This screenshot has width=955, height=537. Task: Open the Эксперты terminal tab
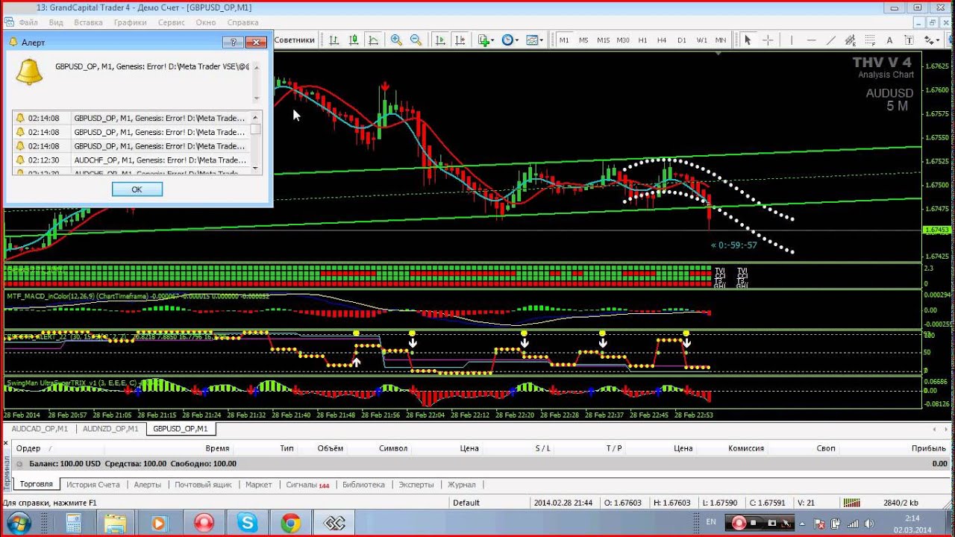(416, 485)
